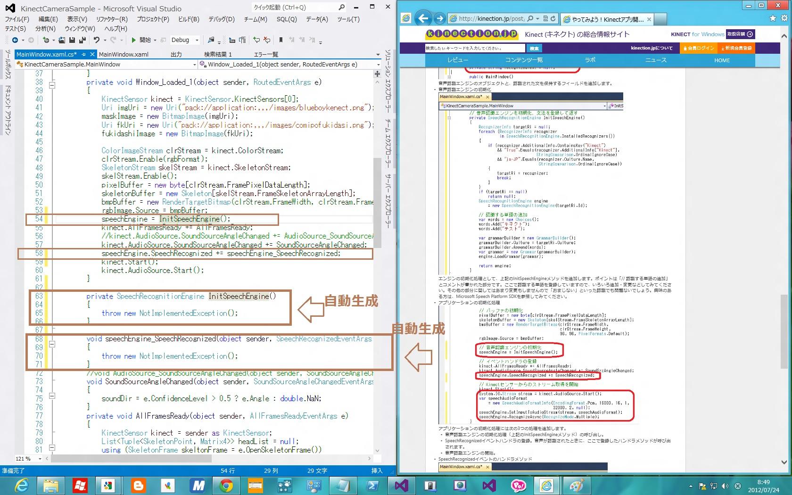The image size is (792, 495).
Task: Collapse the SoundSourceAngleChanged method outline
Action: coord(52,396)
